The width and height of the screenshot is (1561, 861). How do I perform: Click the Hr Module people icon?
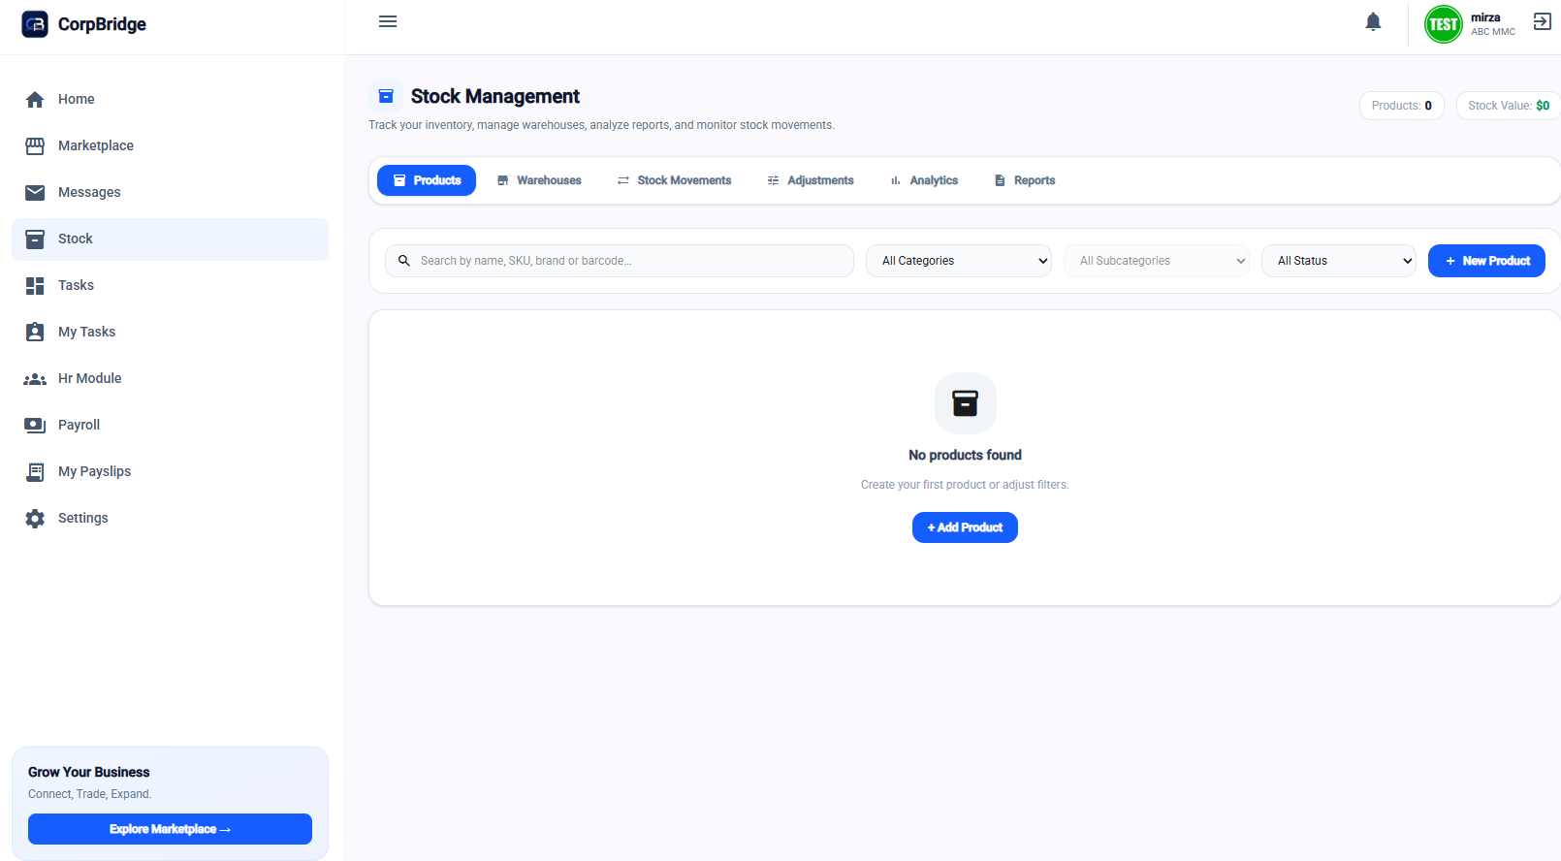click(x=35, y=379)
